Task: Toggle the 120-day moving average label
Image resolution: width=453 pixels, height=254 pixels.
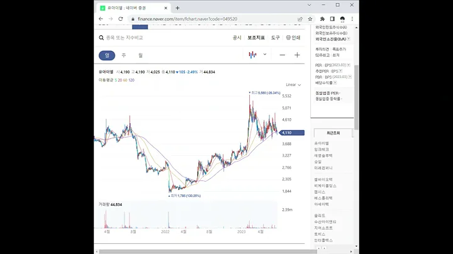Action: pos(131,80)
